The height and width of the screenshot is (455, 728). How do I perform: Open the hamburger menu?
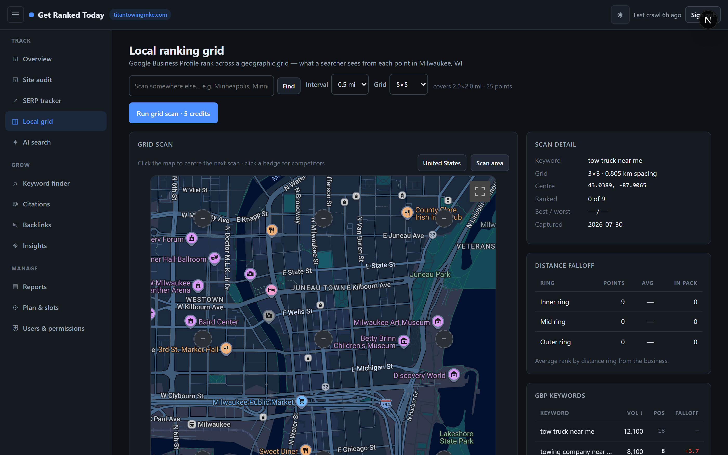pos(15,15)
